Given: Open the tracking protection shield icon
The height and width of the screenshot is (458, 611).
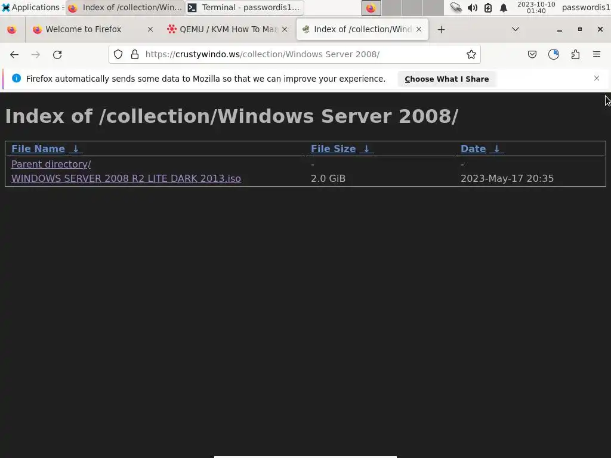Looking at the screenshot, I should coord(118,54).
